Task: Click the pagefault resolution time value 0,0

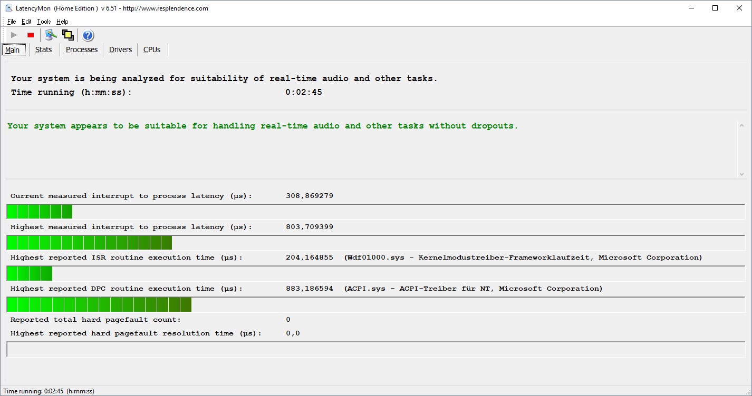Action: 293,333
